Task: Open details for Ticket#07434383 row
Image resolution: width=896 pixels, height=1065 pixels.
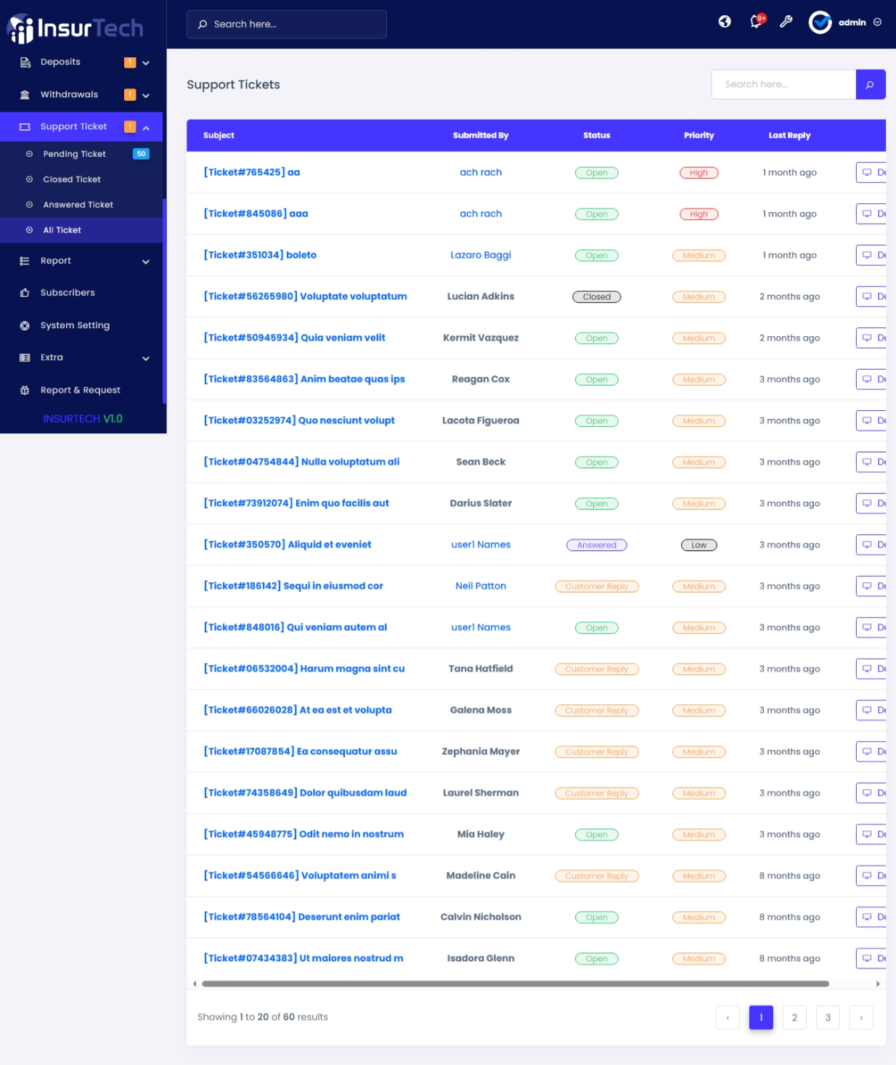Action: click(x=871, y=958)
